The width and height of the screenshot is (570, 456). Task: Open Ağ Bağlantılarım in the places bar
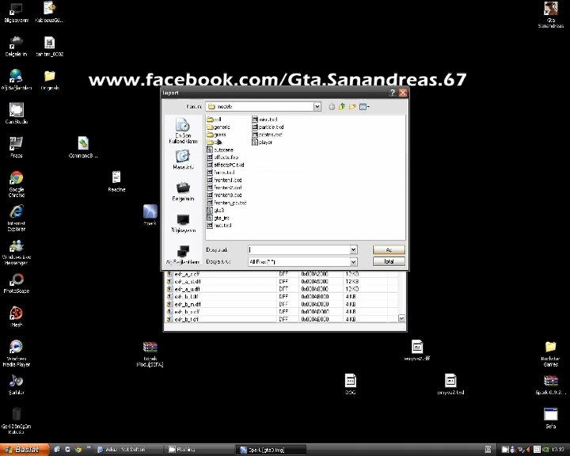pos(183,255)
